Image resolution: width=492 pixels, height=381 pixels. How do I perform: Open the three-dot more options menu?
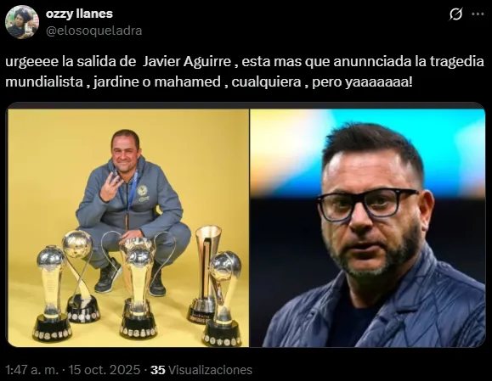tap(478, 14)
